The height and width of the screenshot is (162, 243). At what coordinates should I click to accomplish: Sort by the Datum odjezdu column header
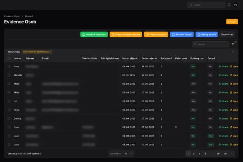[x=149, y=58]
